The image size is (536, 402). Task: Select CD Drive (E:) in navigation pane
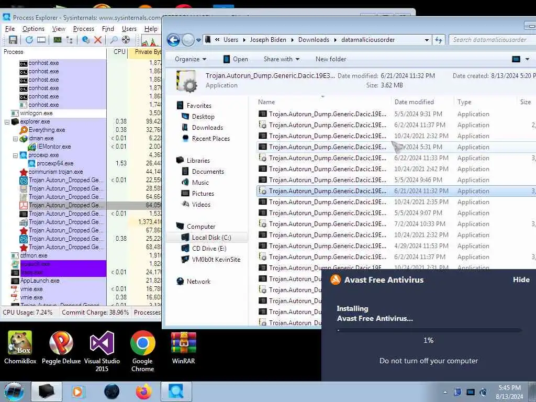coord(209,249)
